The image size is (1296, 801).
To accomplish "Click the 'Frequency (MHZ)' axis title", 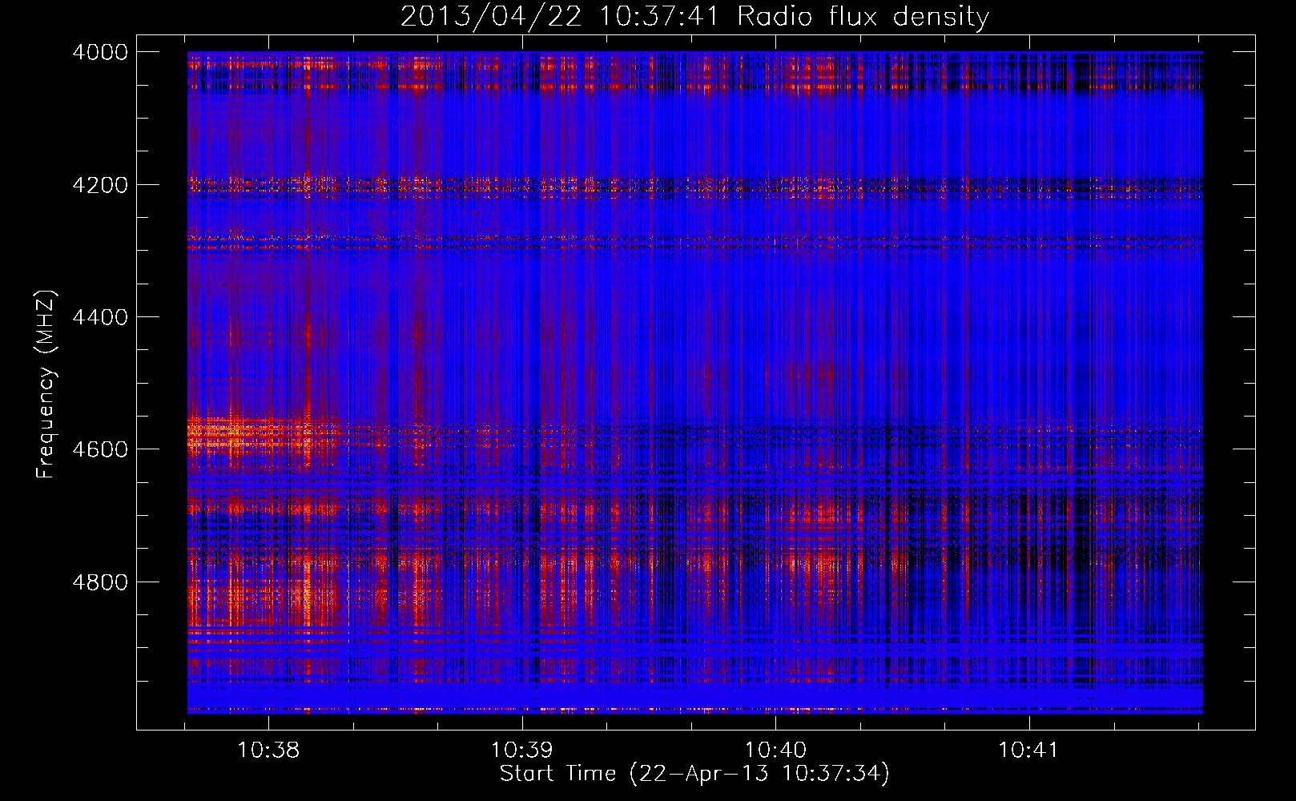I will coord(46,384).
